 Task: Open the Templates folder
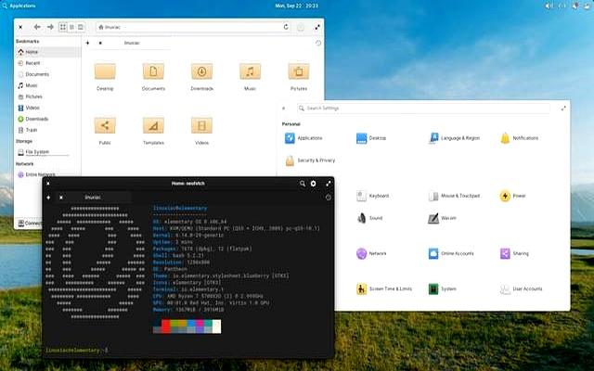tap(153, 126)
